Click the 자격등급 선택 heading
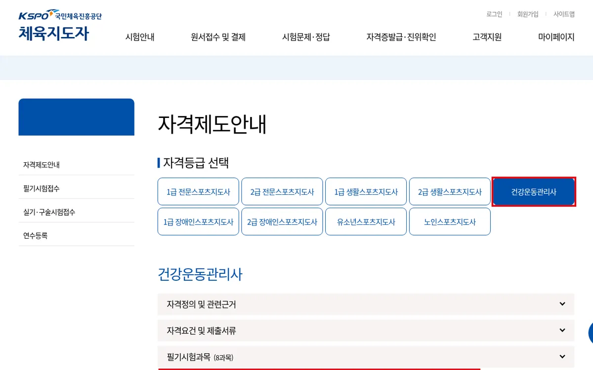The image size is (593, 370). [x=196, y=162]
